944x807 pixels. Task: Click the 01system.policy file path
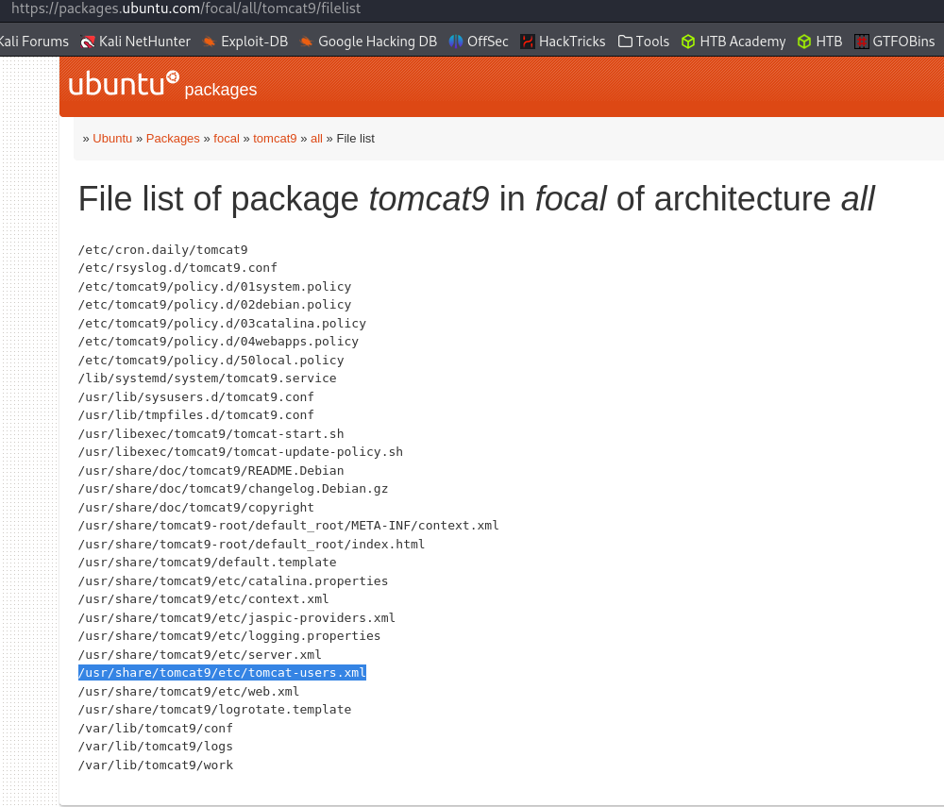pyautogui.click(x=215, y=286)
